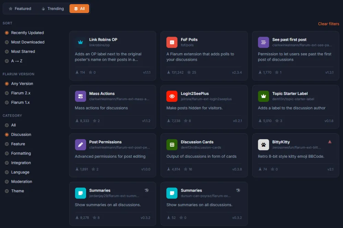The image size is (343, 228).
Task: Click the Login2SeePlus eye icon
Action: [x=172, y=96]
